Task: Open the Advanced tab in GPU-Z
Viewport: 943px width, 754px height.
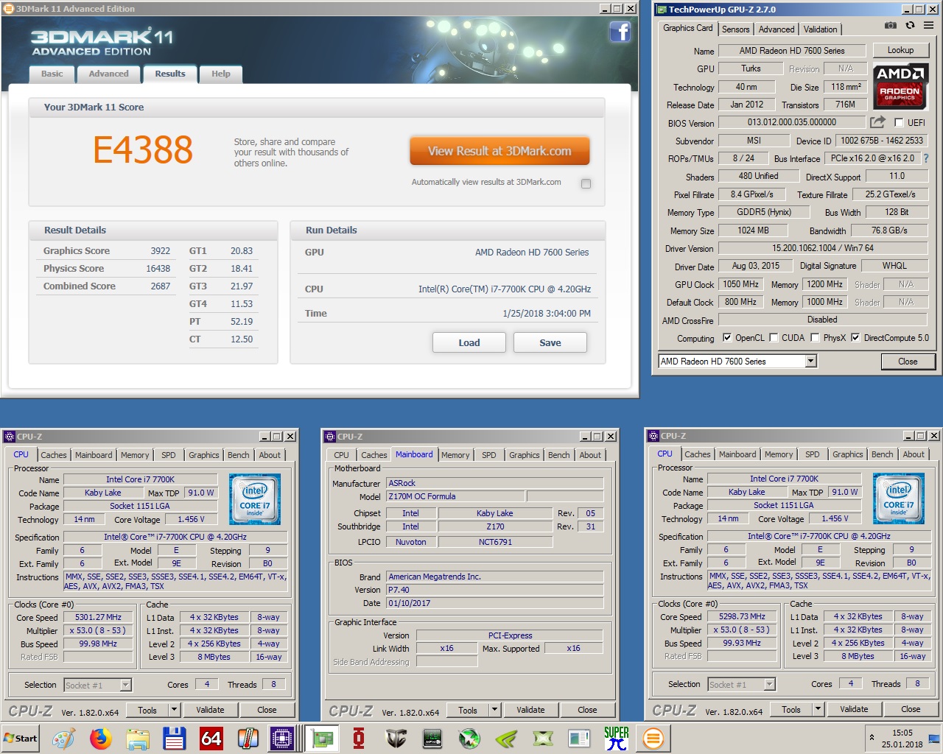Action: [x=777, y=29]
